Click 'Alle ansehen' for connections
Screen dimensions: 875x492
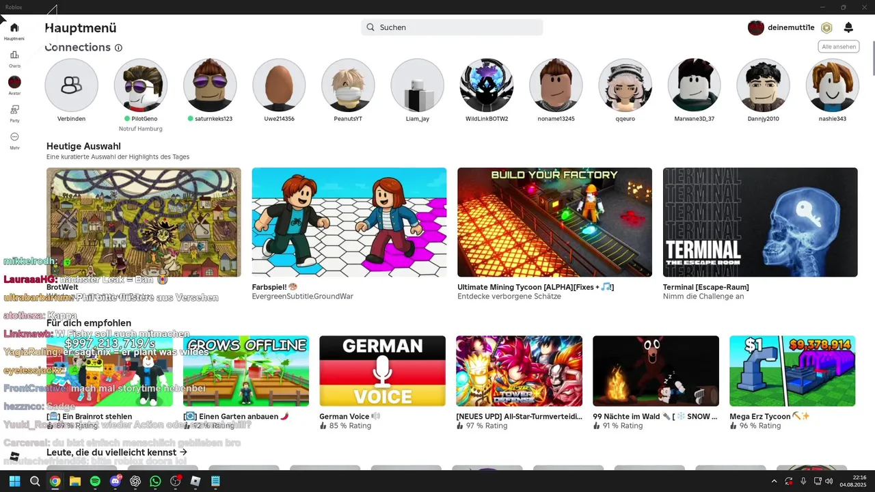(839, 46)
